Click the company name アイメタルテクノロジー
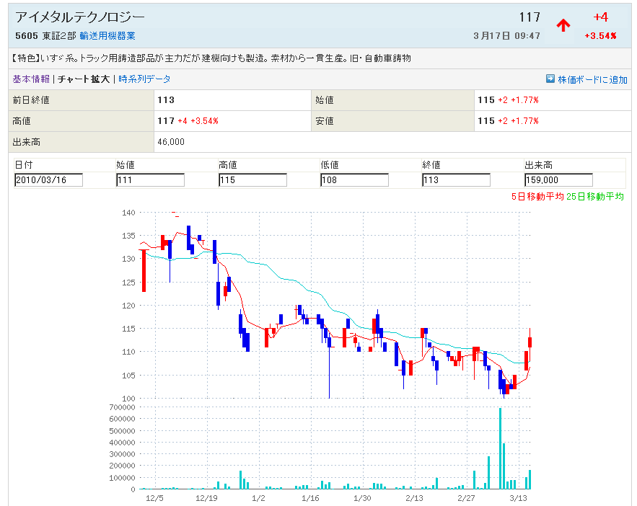The height and width of the screenshot is (506, 637). point(80,17)
